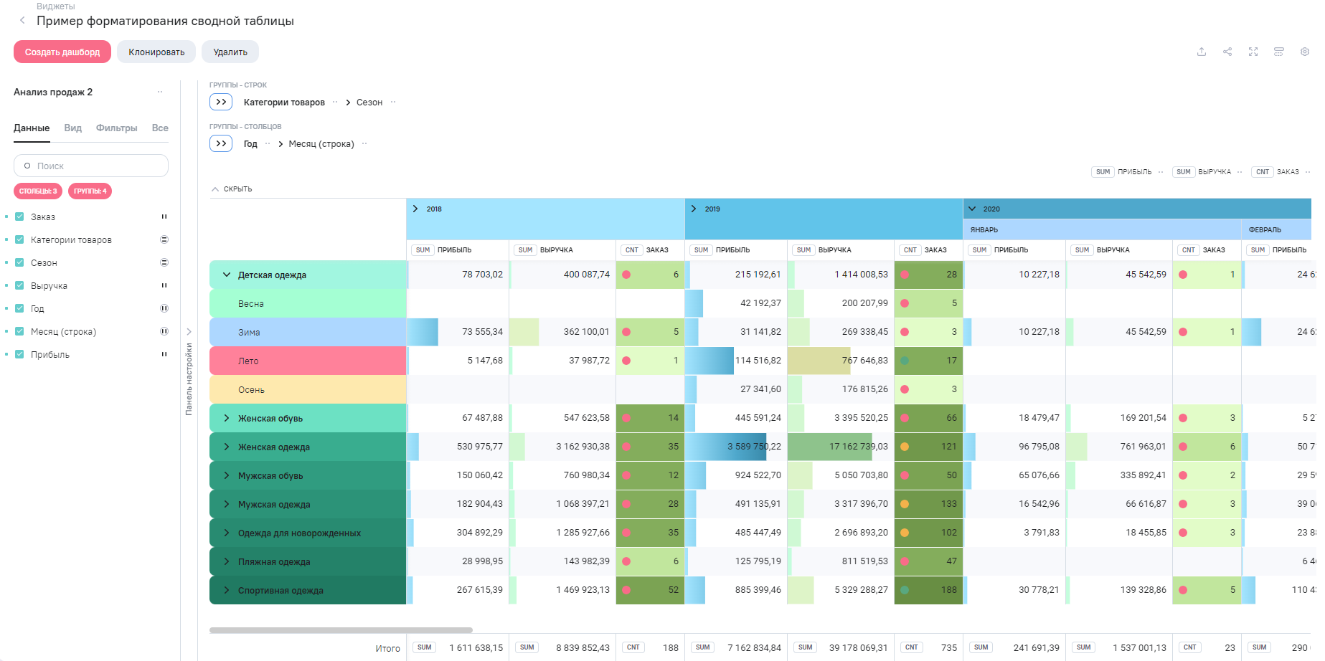Toggle the Прибыль field checkbox
1325x661 pixels.
click(19, 354)
